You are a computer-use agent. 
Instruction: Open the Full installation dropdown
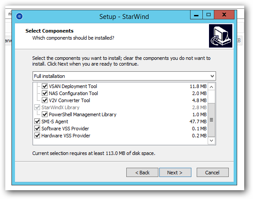point(124,76)
